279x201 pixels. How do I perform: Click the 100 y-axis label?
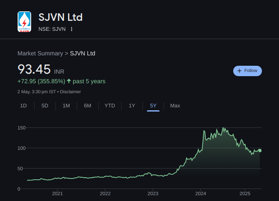(22, 148)
